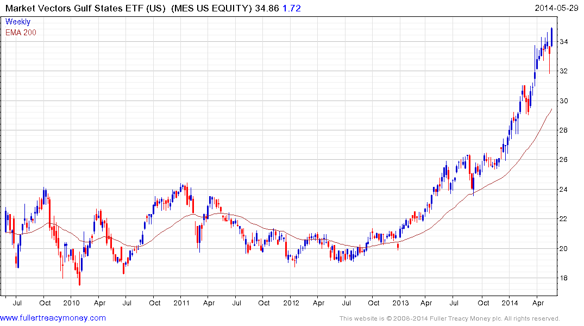Click the 2012 year label on time axis
The width and height of the screenshot is (584, 326).
291,303
